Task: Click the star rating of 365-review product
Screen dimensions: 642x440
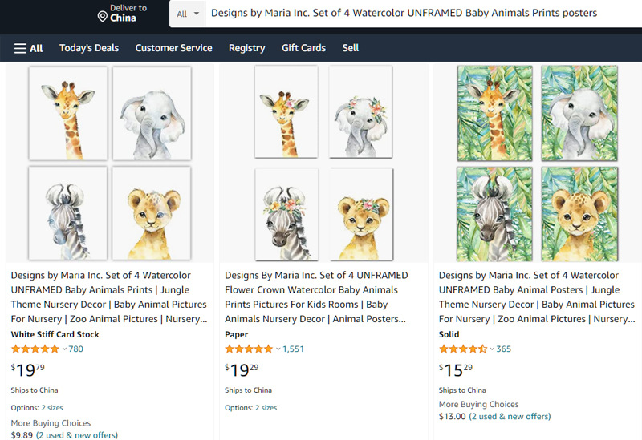Action: pos(463,349)
